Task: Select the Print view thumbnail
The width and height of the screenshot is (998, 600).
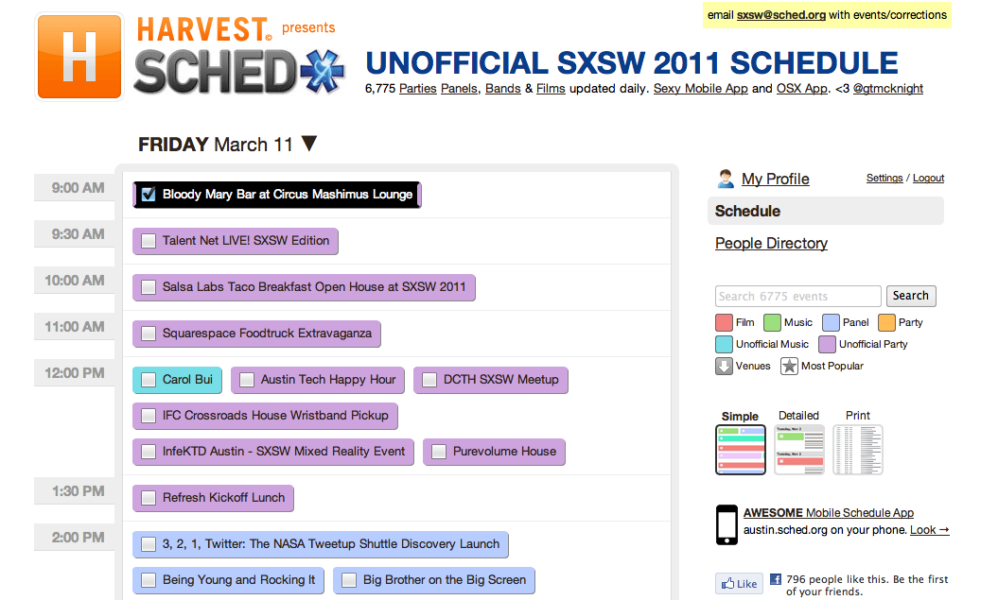Action: point(858,450)
